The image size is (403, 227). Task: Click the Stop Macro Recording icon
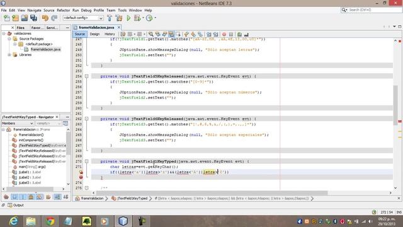click(231, 34)
